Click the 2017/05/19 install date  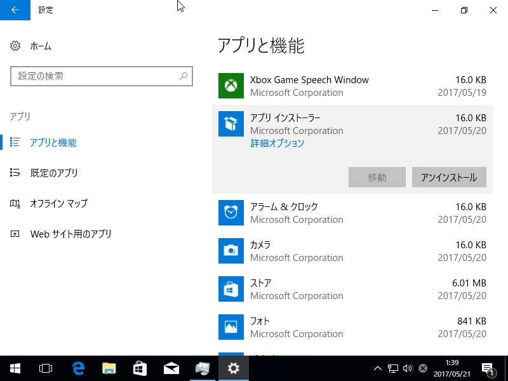462,93
